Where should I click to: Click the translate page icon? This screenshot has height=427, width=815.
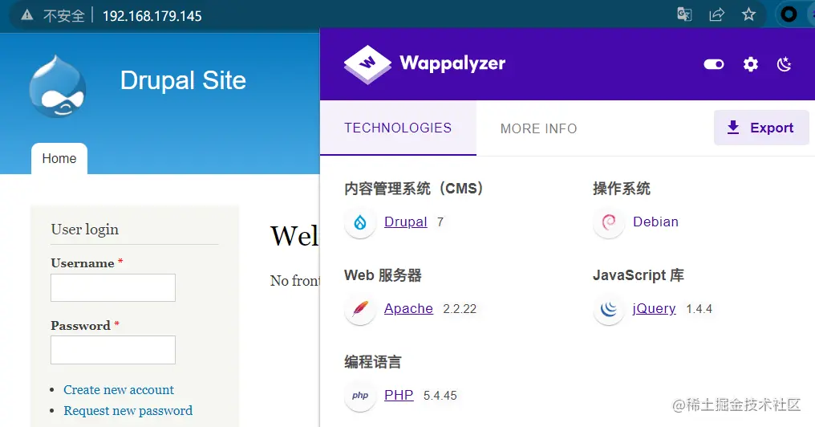tap(684, 14)
